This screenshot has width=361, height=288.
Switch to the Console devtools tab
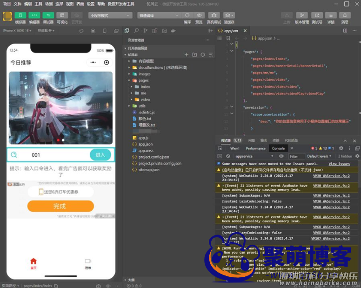tap(278, 148)
